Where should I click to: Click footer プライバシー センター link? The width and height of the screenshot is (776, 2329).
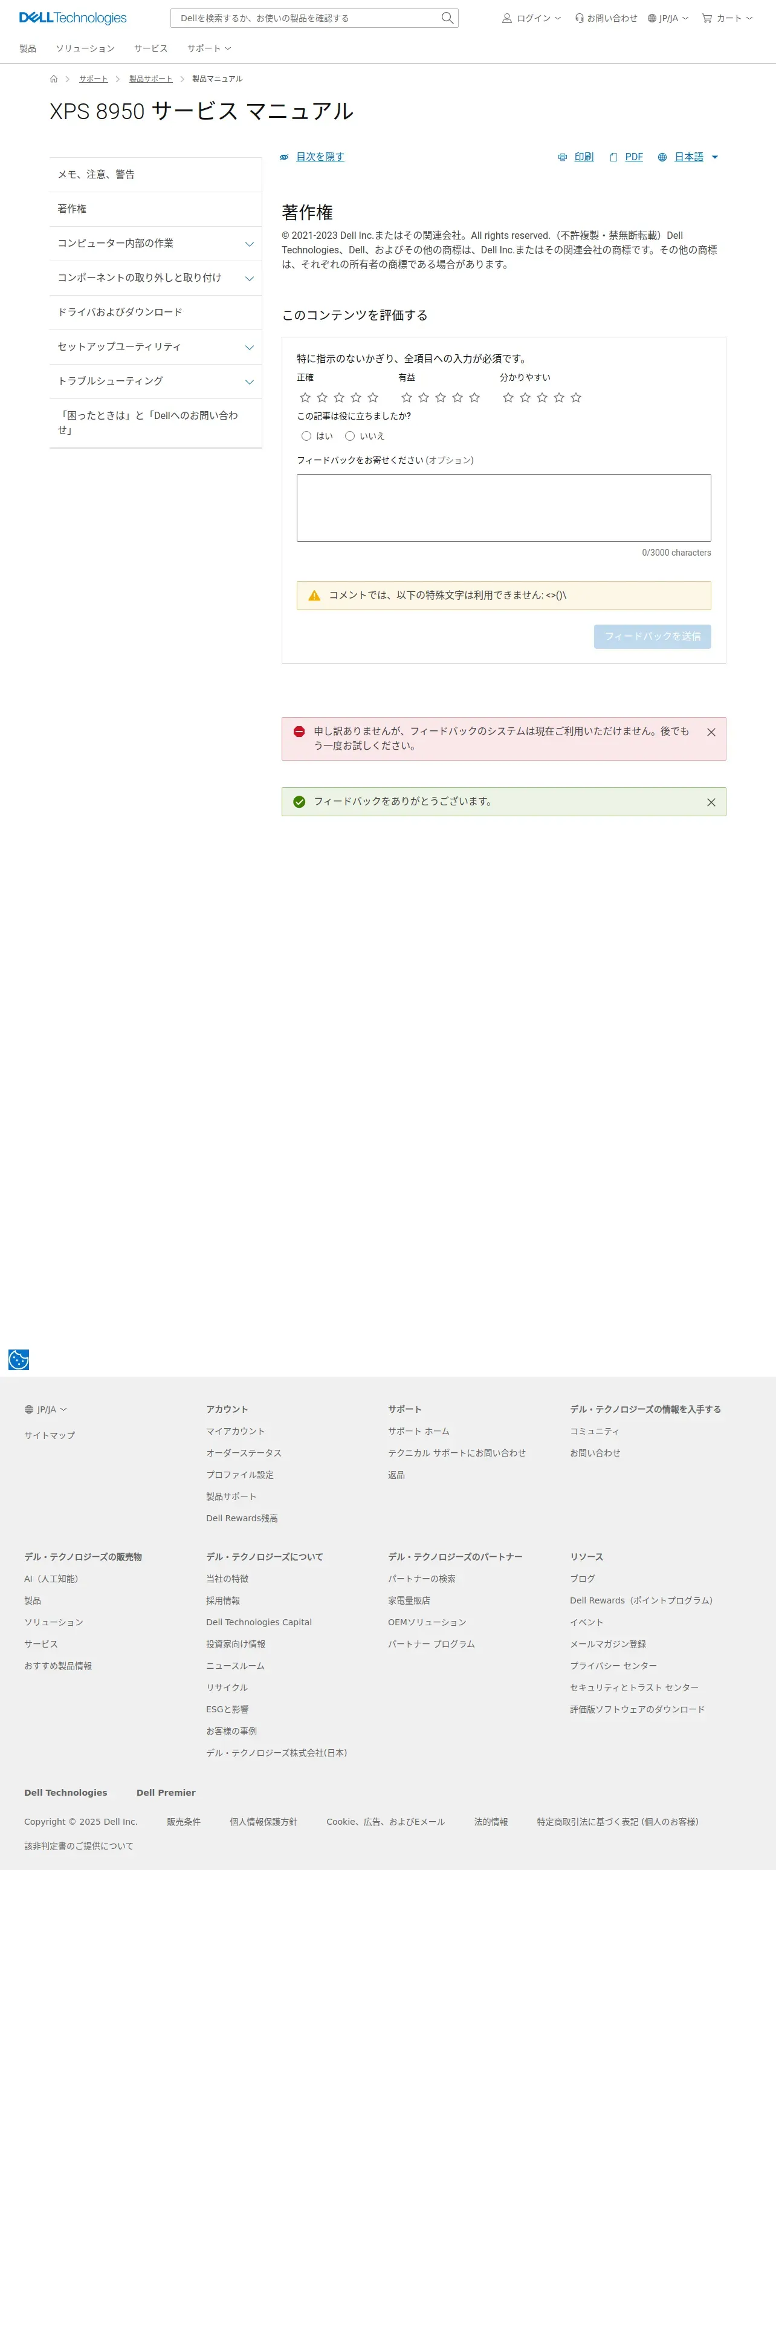[613, 1666]
